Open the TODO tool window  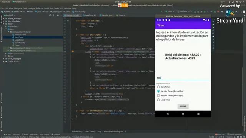click(x=17, y=135)
